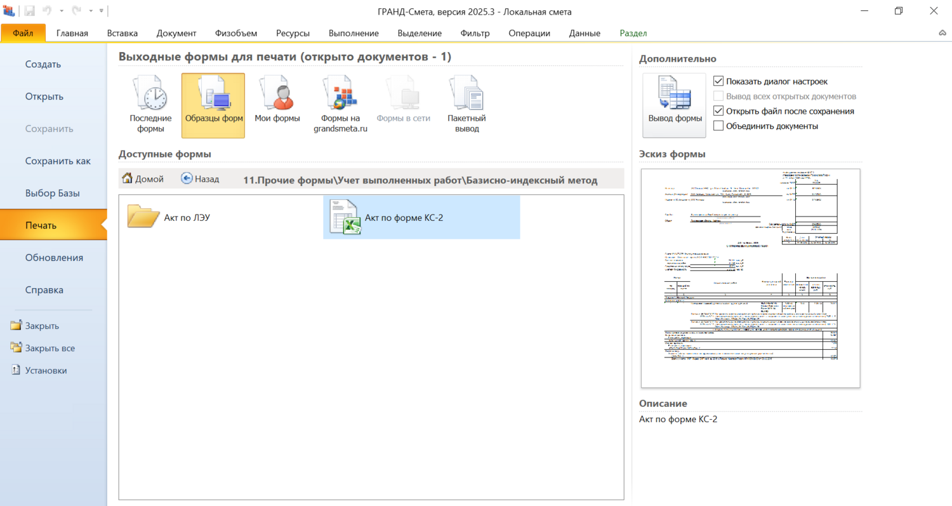
Task: Click the Акт по форме КС-2 description text
Action: (678, 419)
